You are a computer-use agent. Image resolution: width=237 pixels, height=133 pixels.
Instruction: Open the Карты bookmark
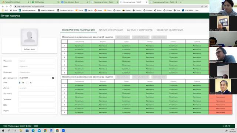tap(117, 10)
